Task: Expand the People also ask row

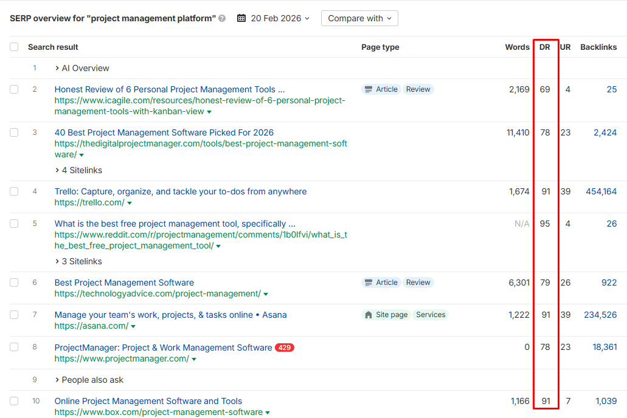Action: tap(89, 380)
